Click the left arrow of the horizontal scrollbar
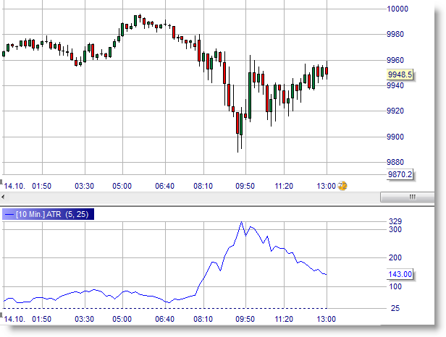 click(4, 196)
